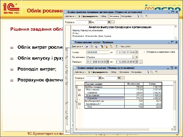
Task: Open Действия menu in Анализ затрат на выпуск window
Action: coord(80,72)
